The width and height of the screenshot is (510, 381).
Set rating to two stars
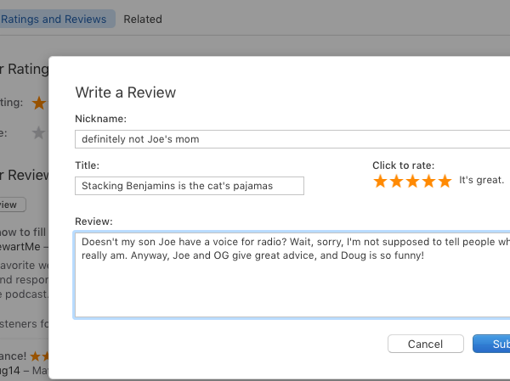click(x=396, y=182)
